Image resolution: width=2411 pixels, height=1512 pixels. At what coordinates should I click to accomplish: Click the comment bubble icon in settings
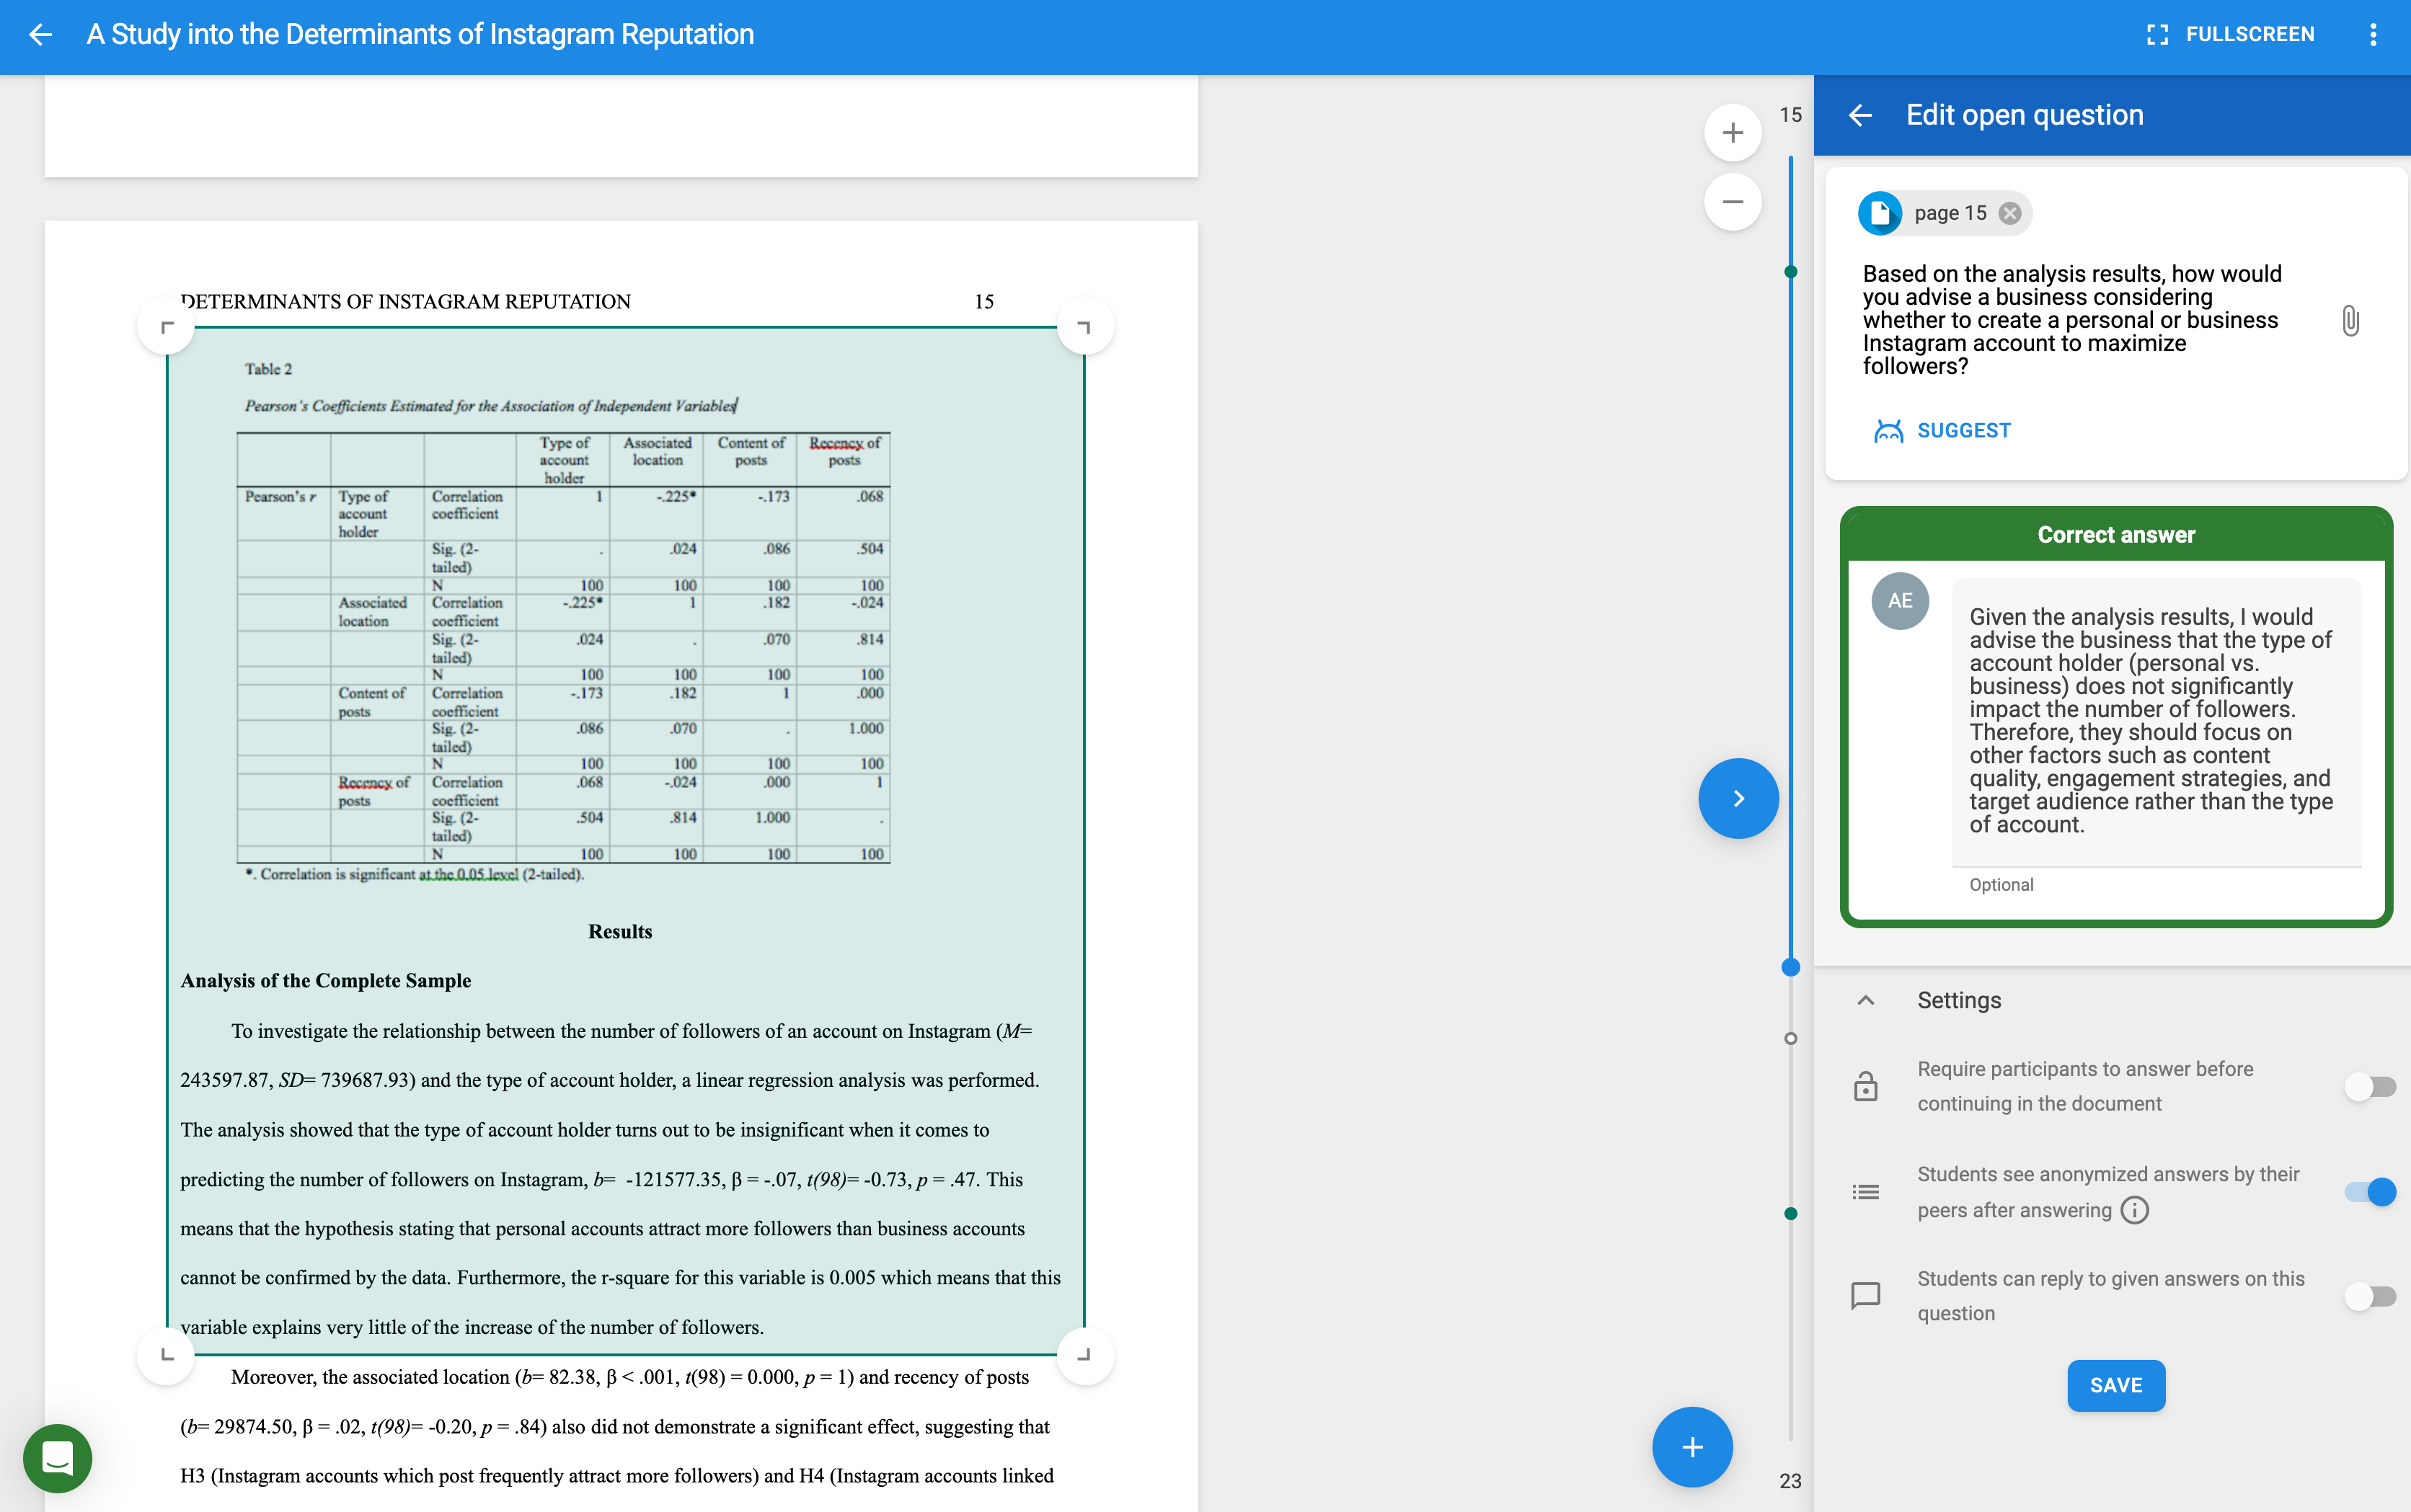coord(1866,1297)
